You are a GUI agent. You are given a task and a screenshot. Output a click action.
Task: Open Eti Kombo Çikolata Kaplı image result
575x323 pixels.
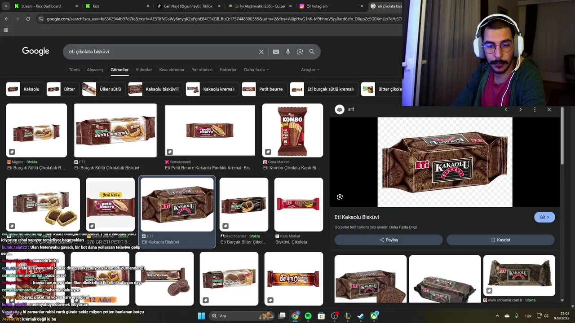[292, 131]
